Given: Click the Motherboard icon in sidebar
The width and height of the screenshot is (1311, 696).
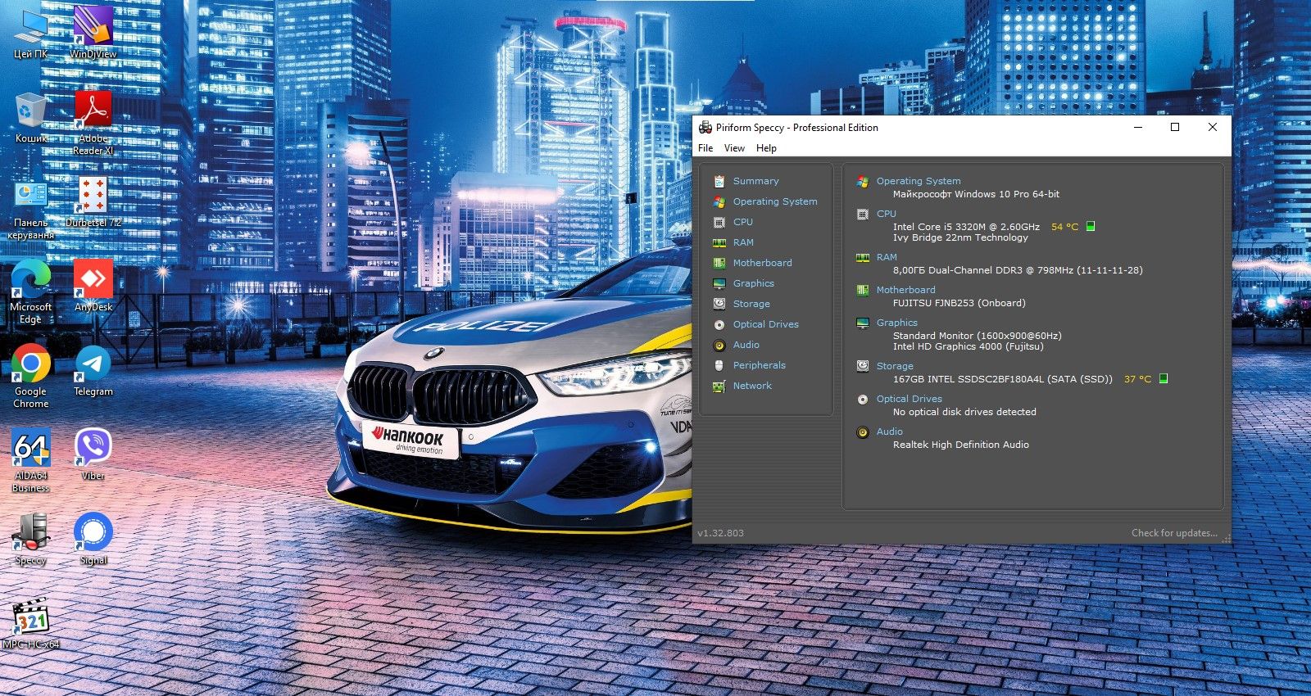Looking at the screenshot, I should pyautogui.click(x=719, y=263).
